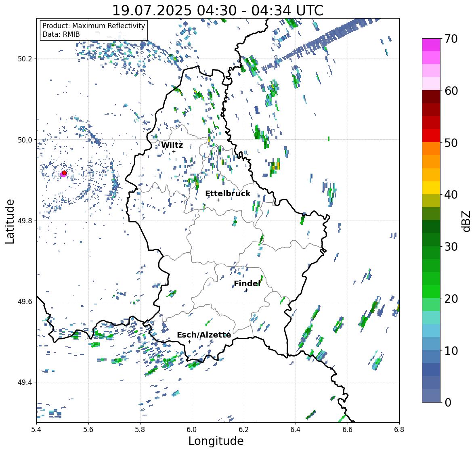Click the Longitude axis label
This screenshot has width=476, height=451.
pos(216,441)
